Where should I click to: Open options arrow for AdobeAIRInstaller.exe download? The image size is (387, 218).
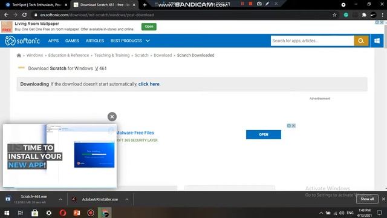pyautogui.click(x=127, y=199)
